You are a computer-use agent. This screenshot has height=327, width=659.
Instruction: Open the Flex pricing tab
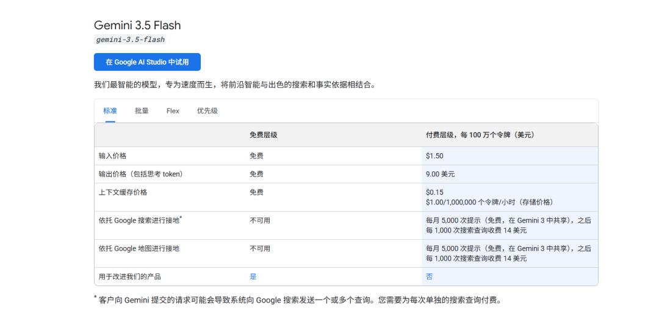(x=173, y=111)
